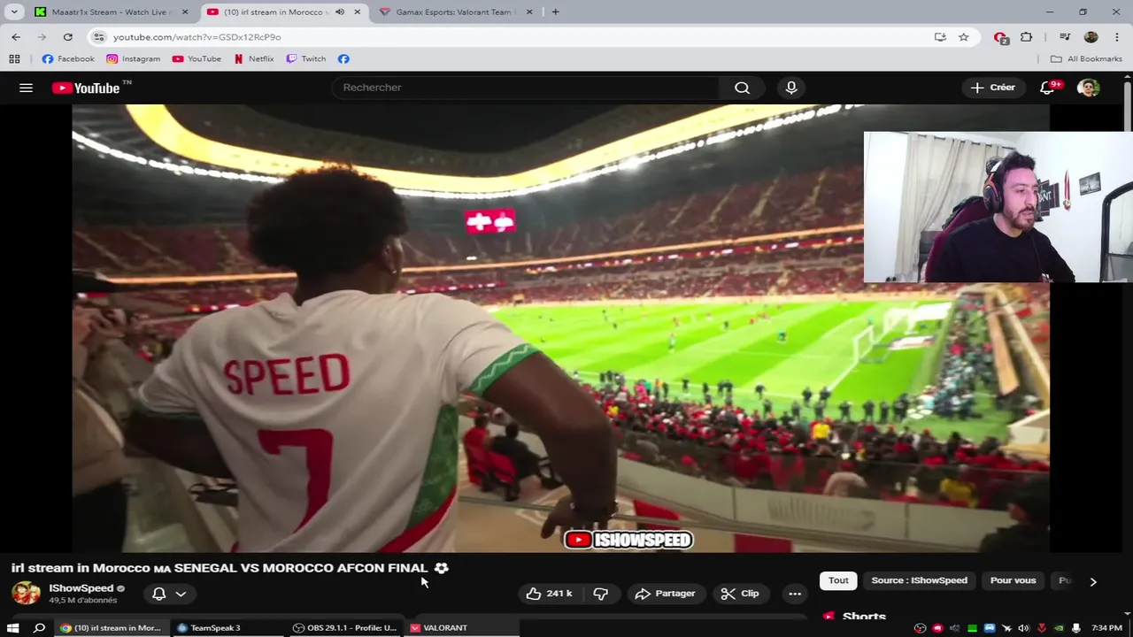Click the Partager share button

665,594
